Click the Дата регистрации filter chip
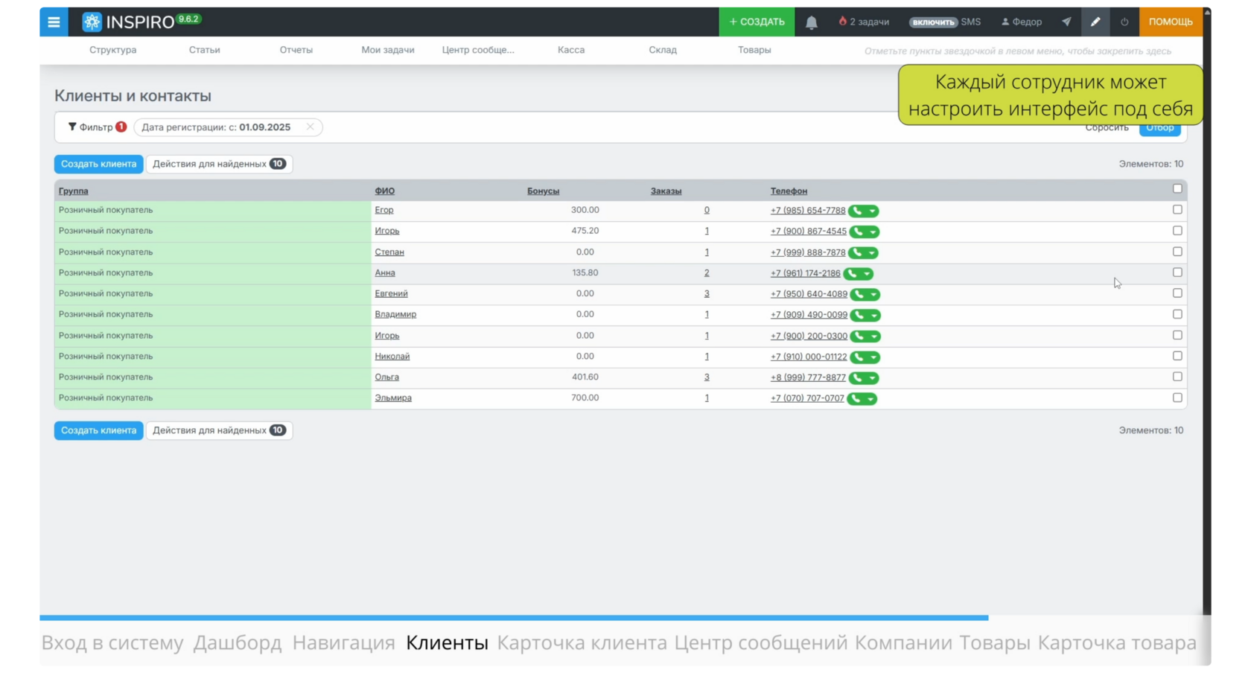 point(228,127)
